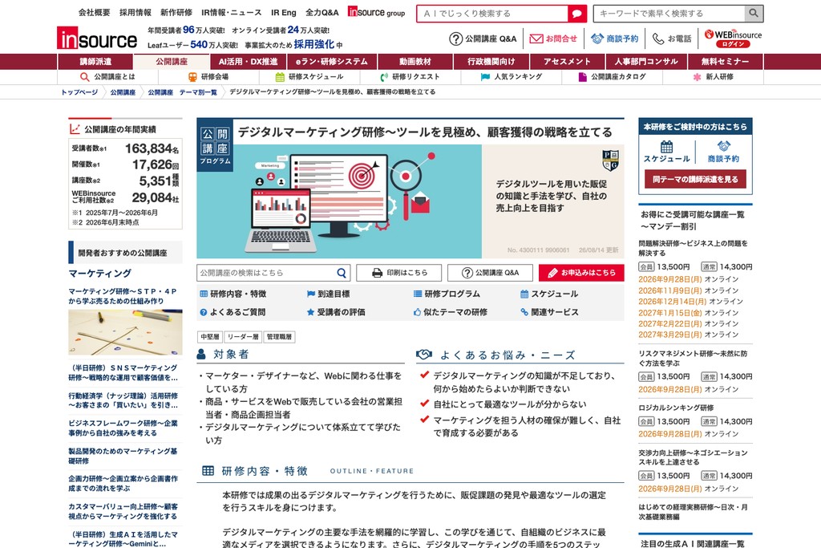This screenshot has height=548, width=821.
Task: Click the 研修スケジュール calendar icon
Action: pyautogui.click(x=280, y=77)
